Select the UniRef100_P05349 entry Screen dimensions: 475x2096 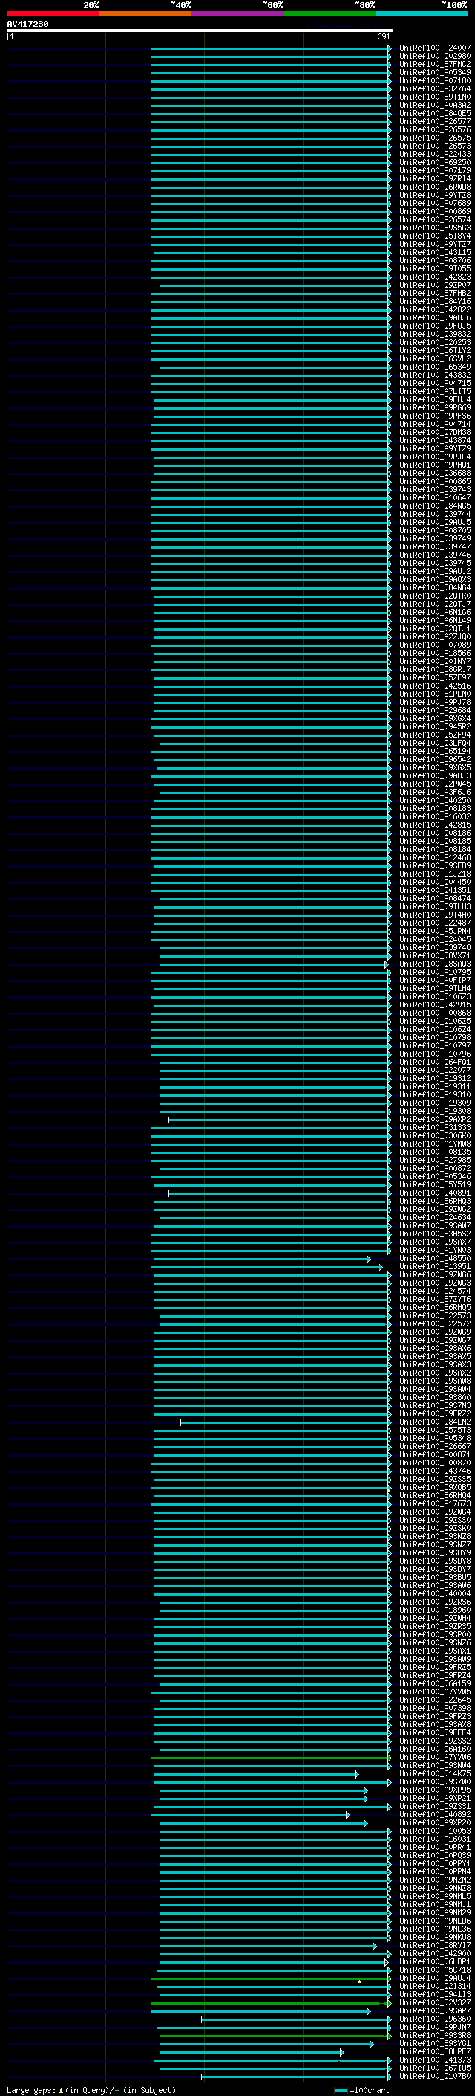[435, 73]
